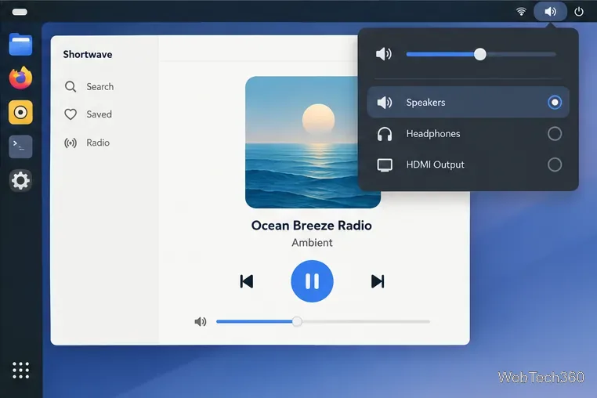
Task: Click the HDMI monitor icon
Action: click(x=385, y=165)
